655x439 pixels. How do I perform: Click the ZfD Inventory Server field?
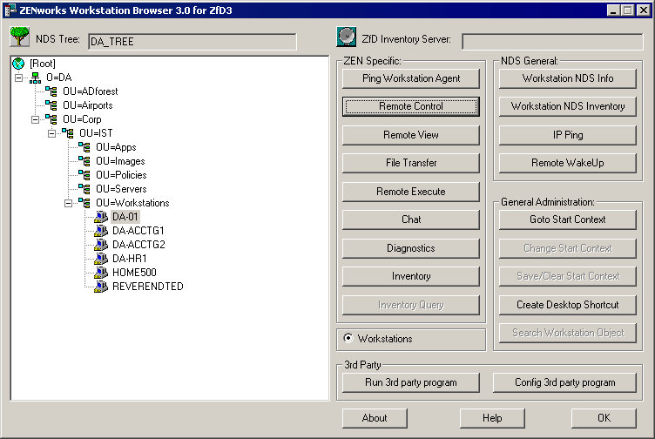[552, 42]
